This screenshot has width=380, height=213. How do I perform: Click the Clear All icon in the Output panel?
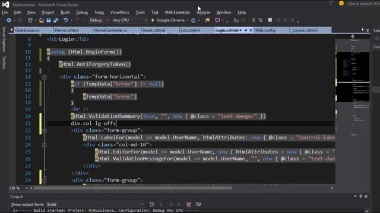click(x=189, y=204)
